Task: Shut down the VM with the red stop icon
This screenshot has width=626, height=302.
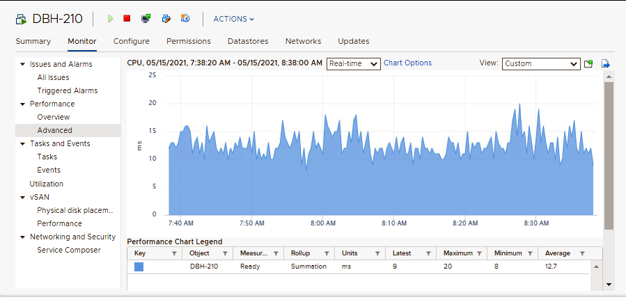Action: [x=127, y=19]
